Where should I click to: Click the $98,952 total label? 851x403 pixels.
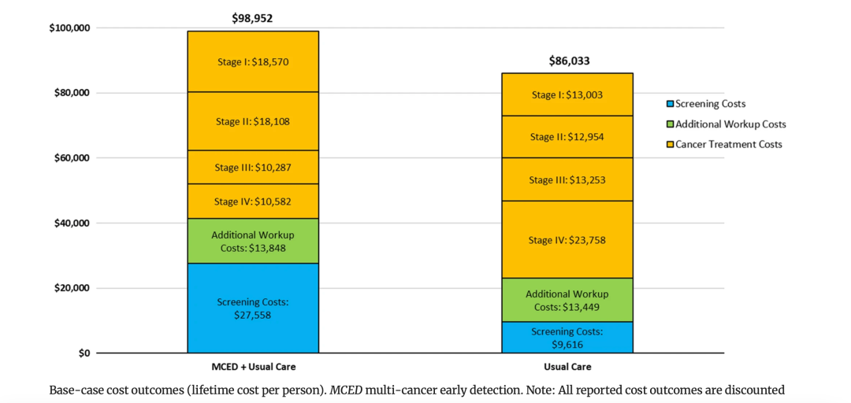(x=252, y=18)
